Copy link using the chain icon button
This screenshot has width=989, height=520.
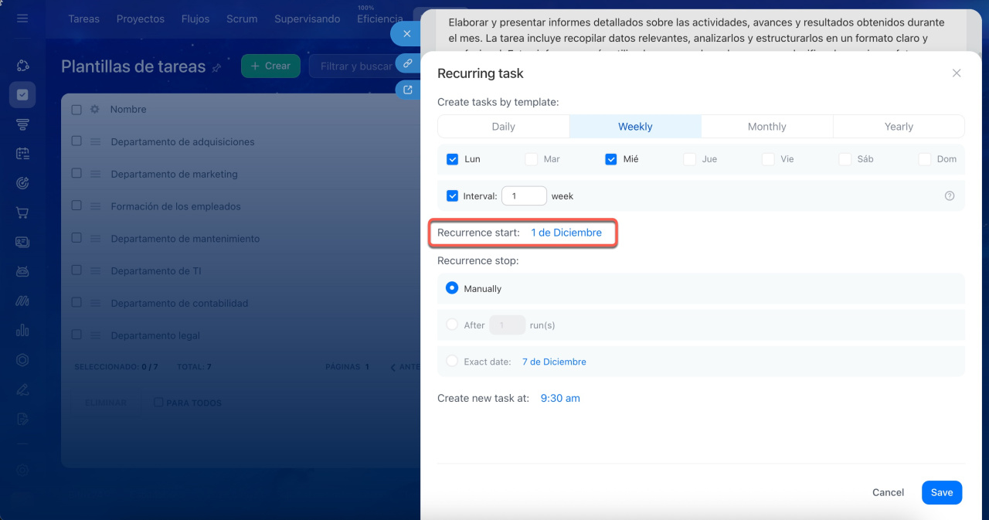pos(407,63)
